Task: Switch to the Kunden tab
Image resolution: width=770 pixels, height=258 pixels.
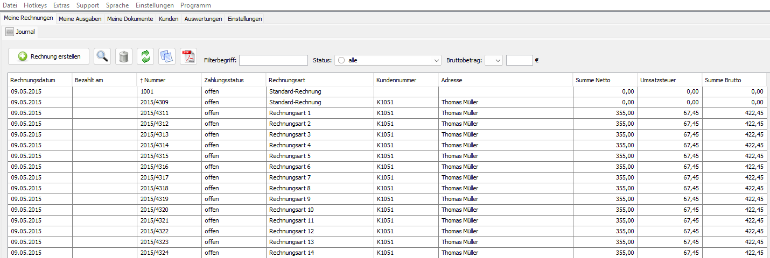Action: (x=169, y=19)
